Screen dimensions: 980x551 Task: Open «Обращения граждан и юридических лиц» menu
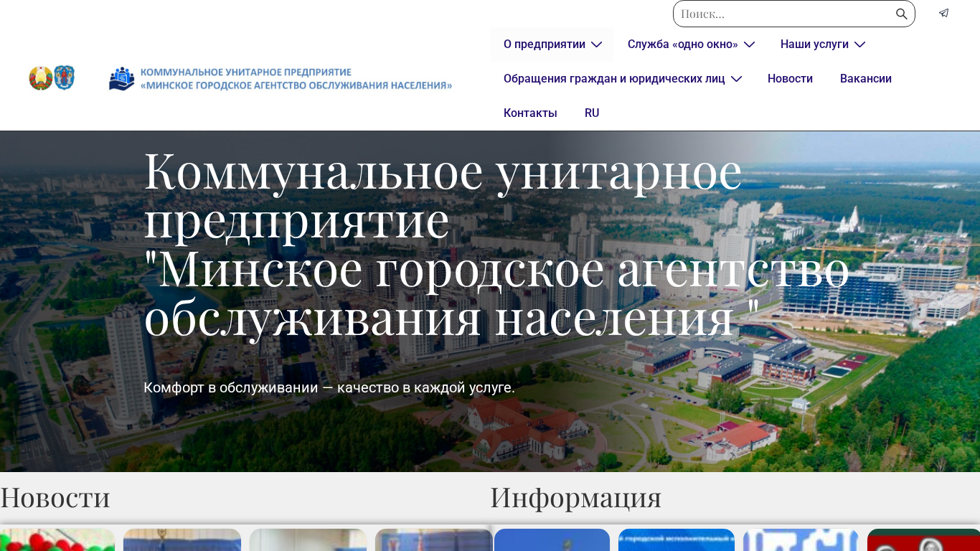tap(614, 79)
